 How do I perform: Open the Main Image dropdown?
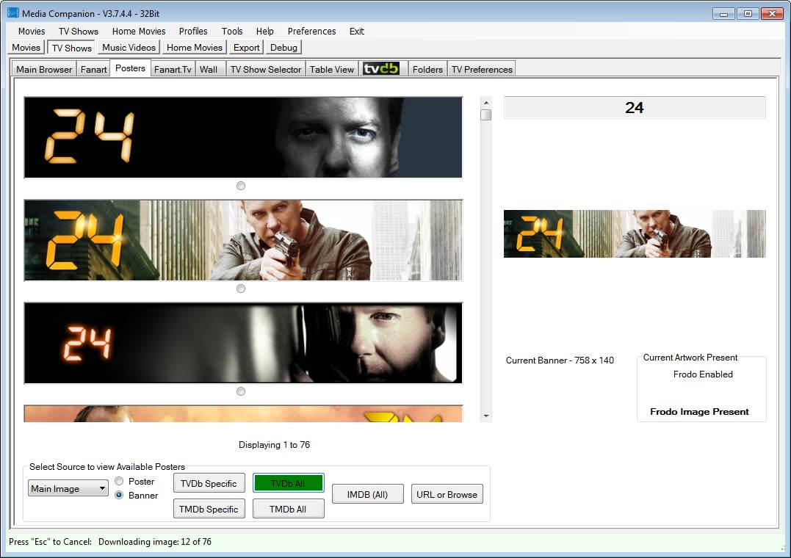[68, 488]
